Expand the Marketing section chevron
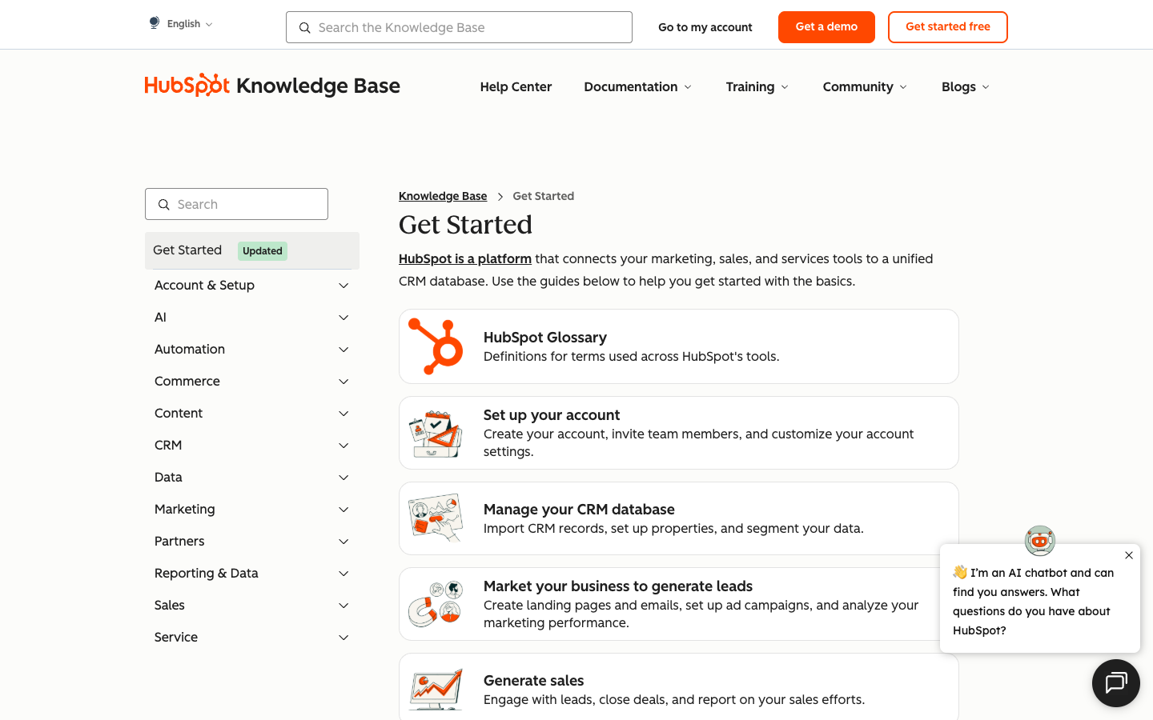Screen dimensions: 1153x720 pos(343,510)
